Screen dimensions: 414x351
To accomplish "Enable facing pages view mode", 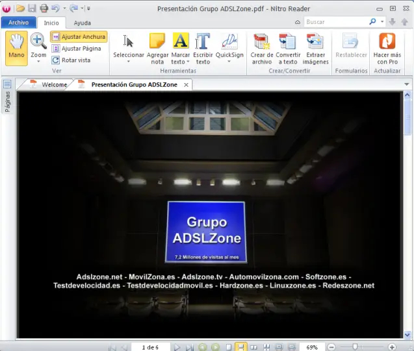I will click(x=253, y=347).
